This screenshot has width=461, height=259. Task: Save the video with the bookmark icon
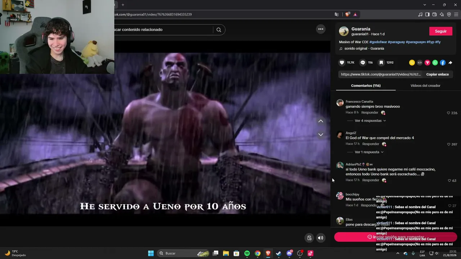coord(381,63)
